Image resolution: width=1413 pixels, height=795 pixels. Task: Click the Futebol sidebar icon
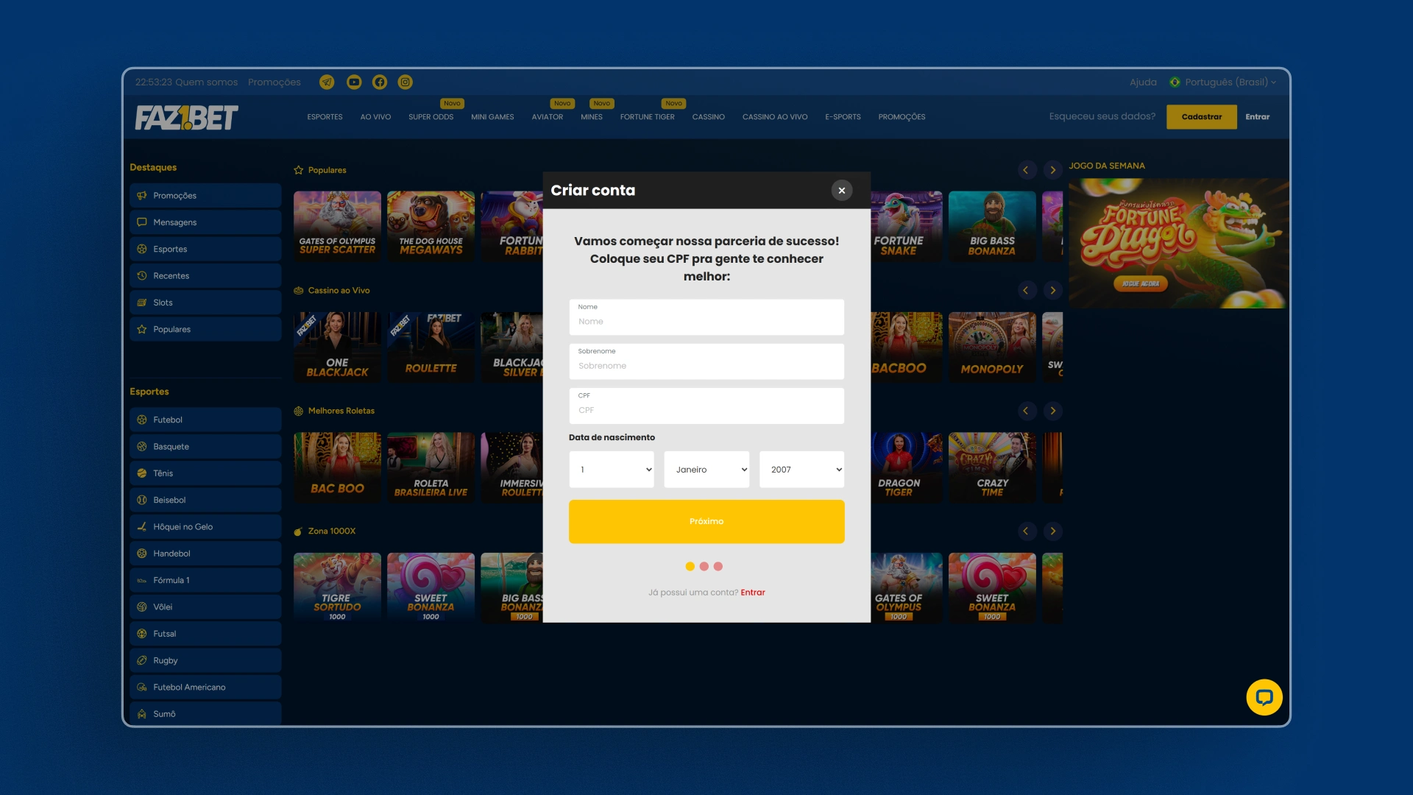click(142, 420)
